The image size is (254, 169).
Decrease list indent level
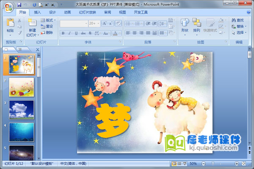[x=148, y=24]
